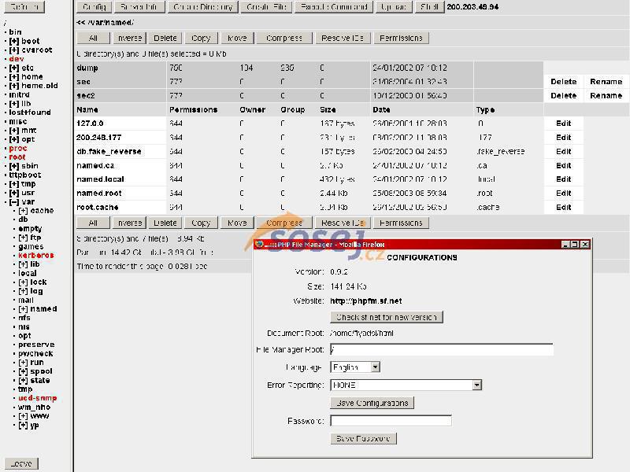630x472 pixels.
Task: Delete the sec2 directory
Action: pos(563,95)
